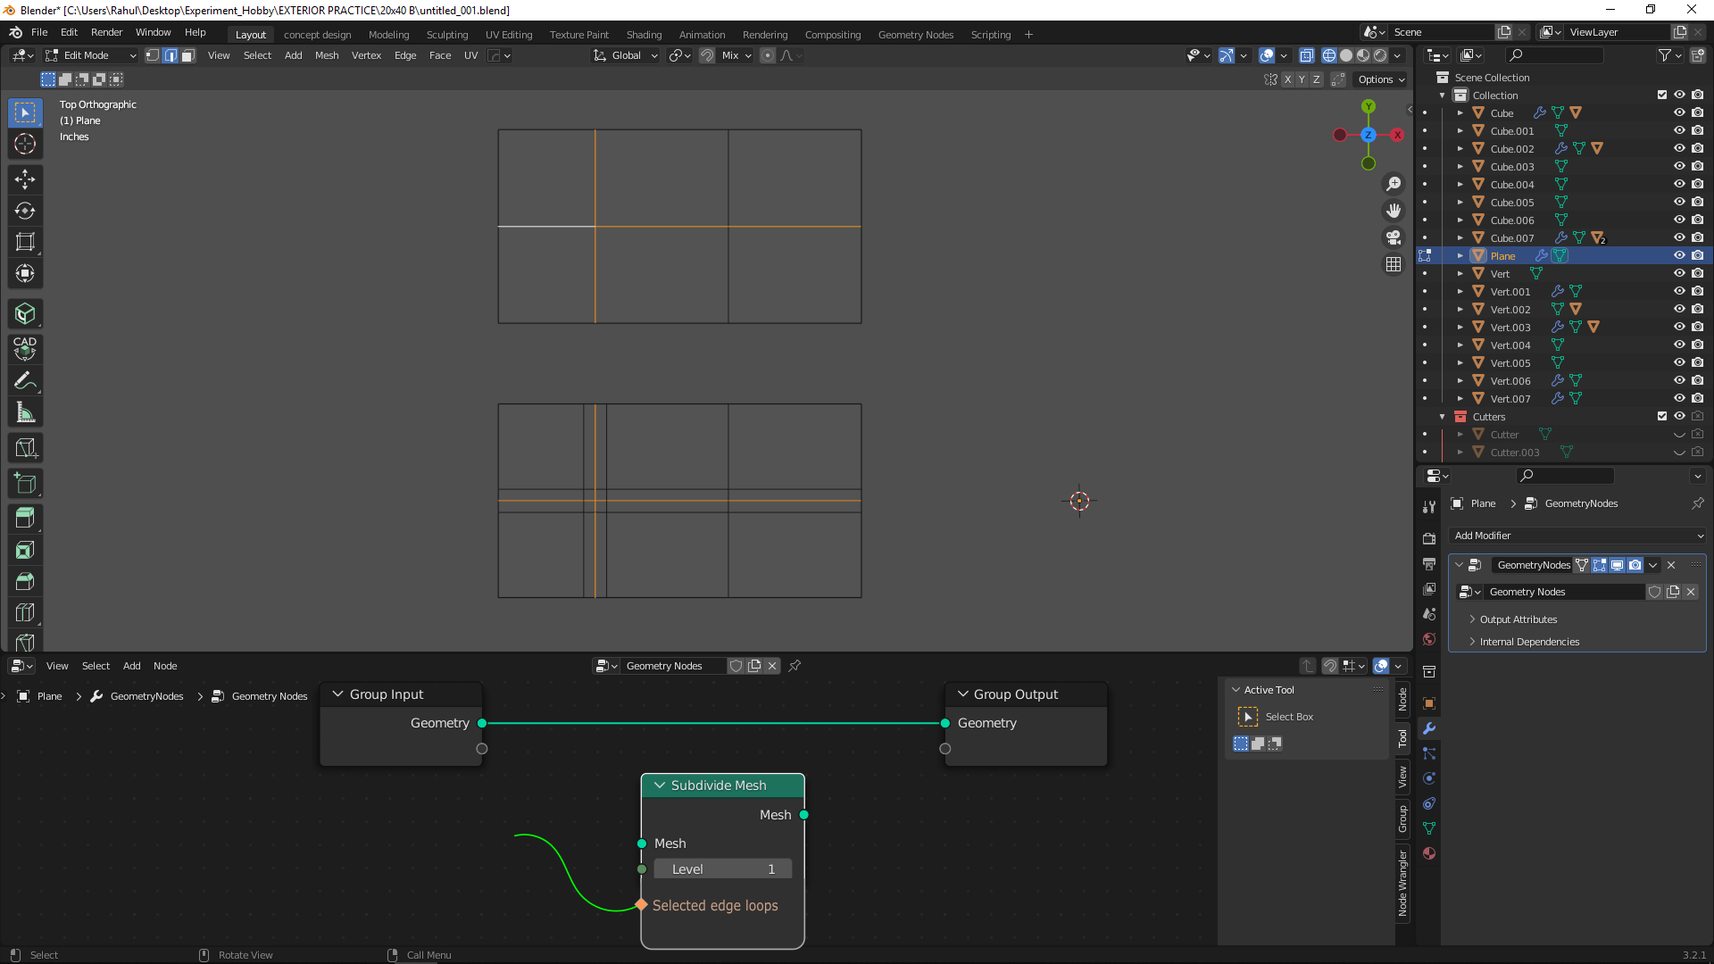Screen dimensions: 1714x964
Task: Open Add menu in node editor
Action: 131,666
